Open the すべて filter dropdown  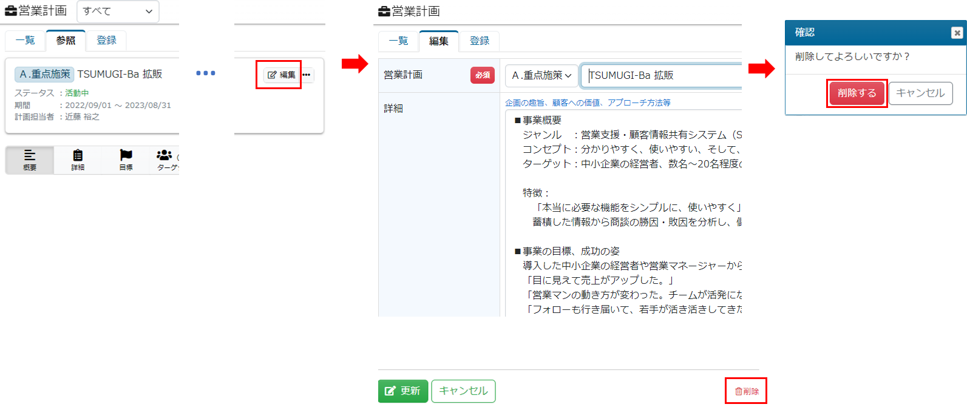(118, 12)
